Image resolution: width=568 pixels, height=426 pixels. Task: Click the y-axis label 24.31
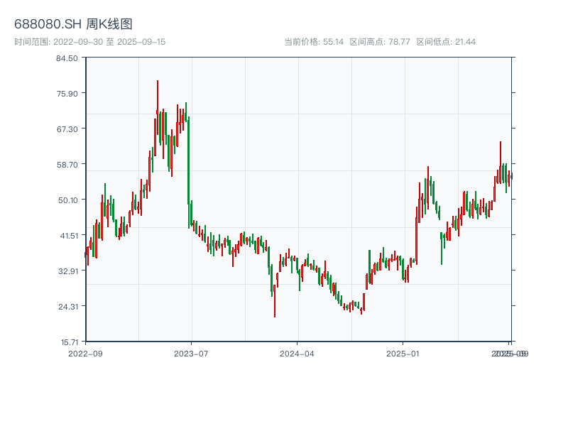click(68, 307)
